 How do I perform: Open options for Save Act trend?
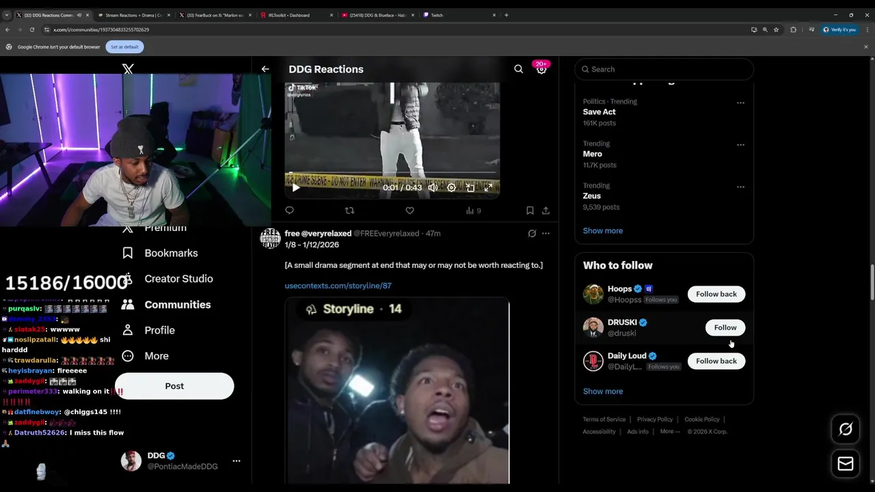pyautogui.click(x=740, y=102)
